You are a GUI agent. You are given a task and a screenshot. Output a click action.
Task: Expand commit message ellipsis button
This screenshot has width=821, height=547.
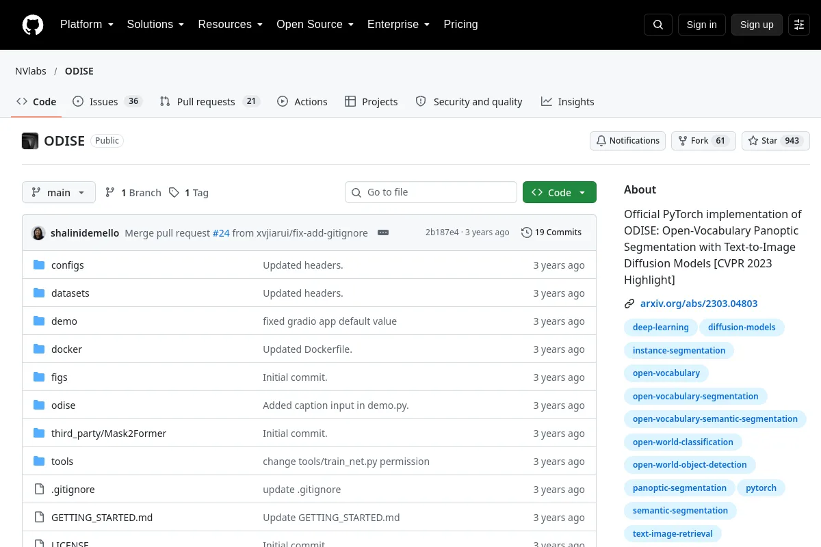tap(383, 232)
